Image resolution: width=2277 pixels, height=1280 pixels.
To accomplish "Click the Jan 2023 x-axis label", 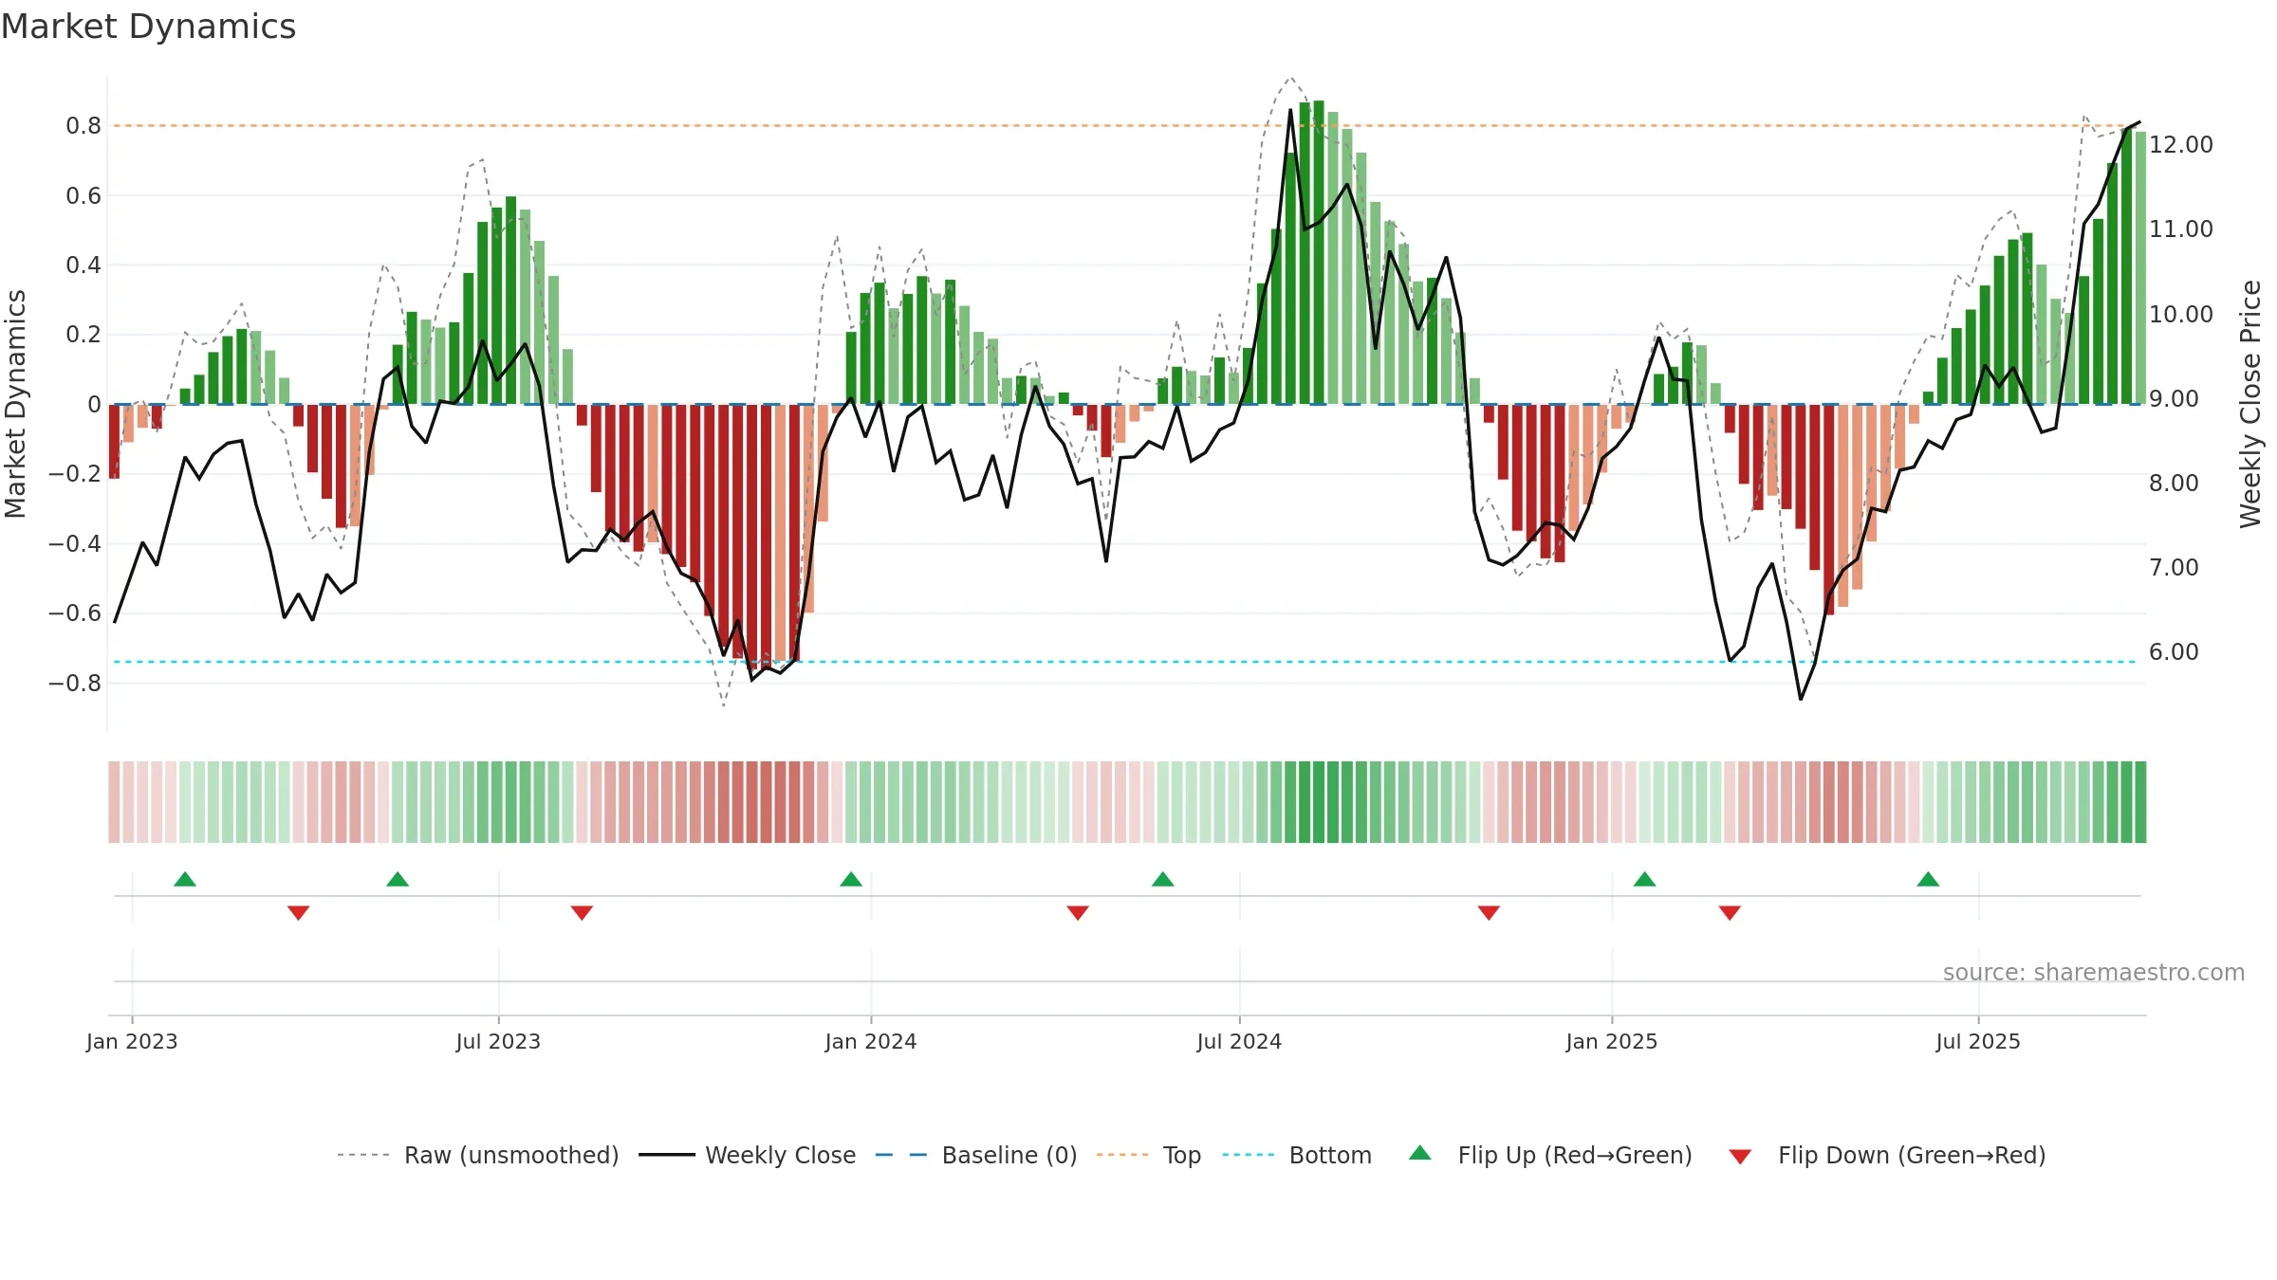I will (132, 1041).
